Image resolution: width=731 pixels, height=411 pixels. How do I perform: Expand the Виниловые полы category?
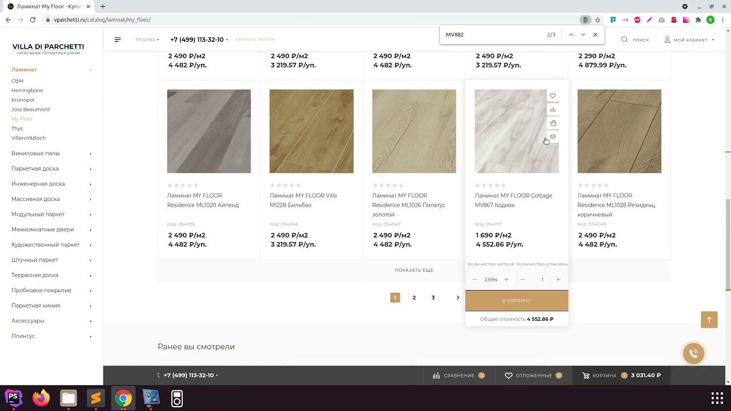coord(90,154)
